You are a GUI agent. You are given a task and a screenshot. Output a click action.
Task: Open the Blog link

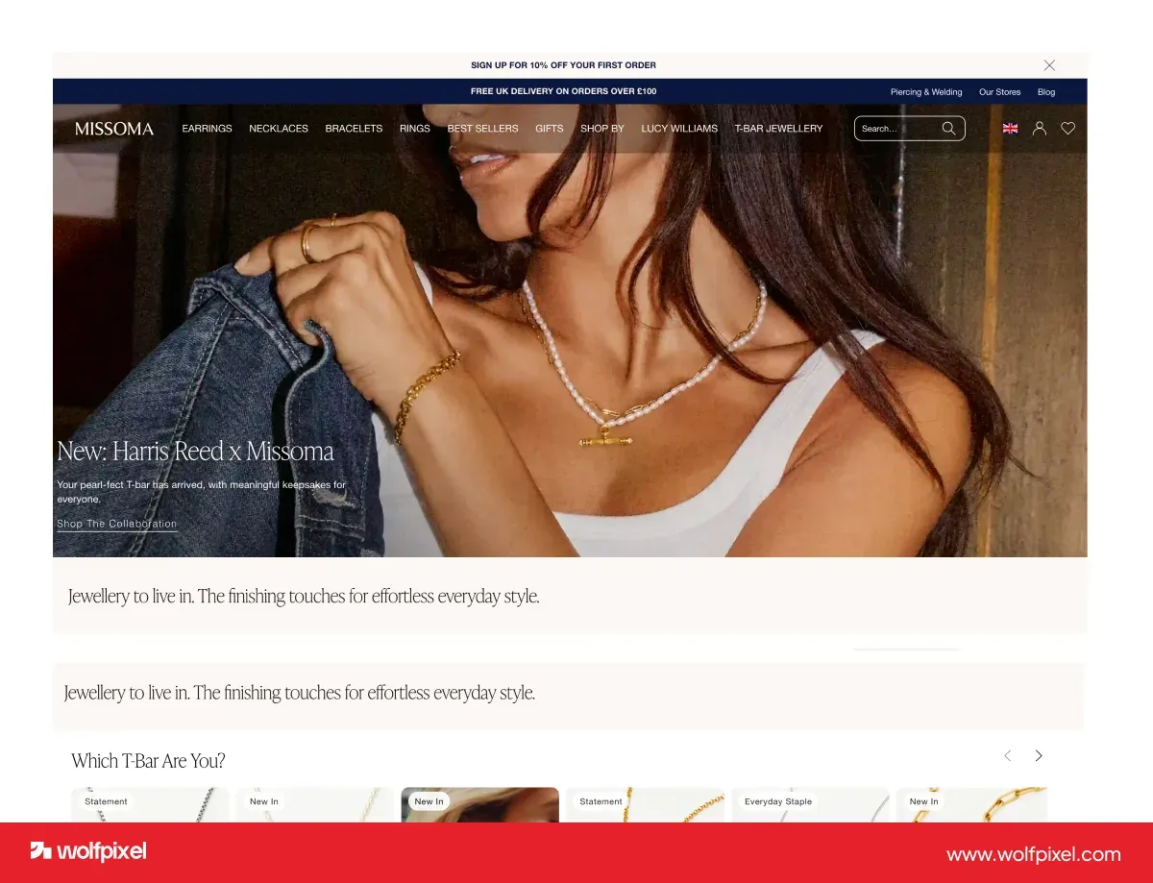(1046, 92)
